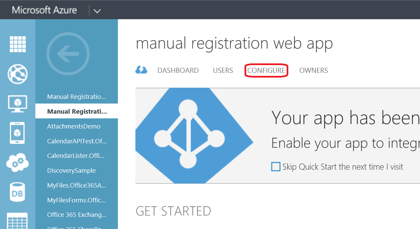
Task: Switch to the USERS tab
Action: [x=223, y=70]
